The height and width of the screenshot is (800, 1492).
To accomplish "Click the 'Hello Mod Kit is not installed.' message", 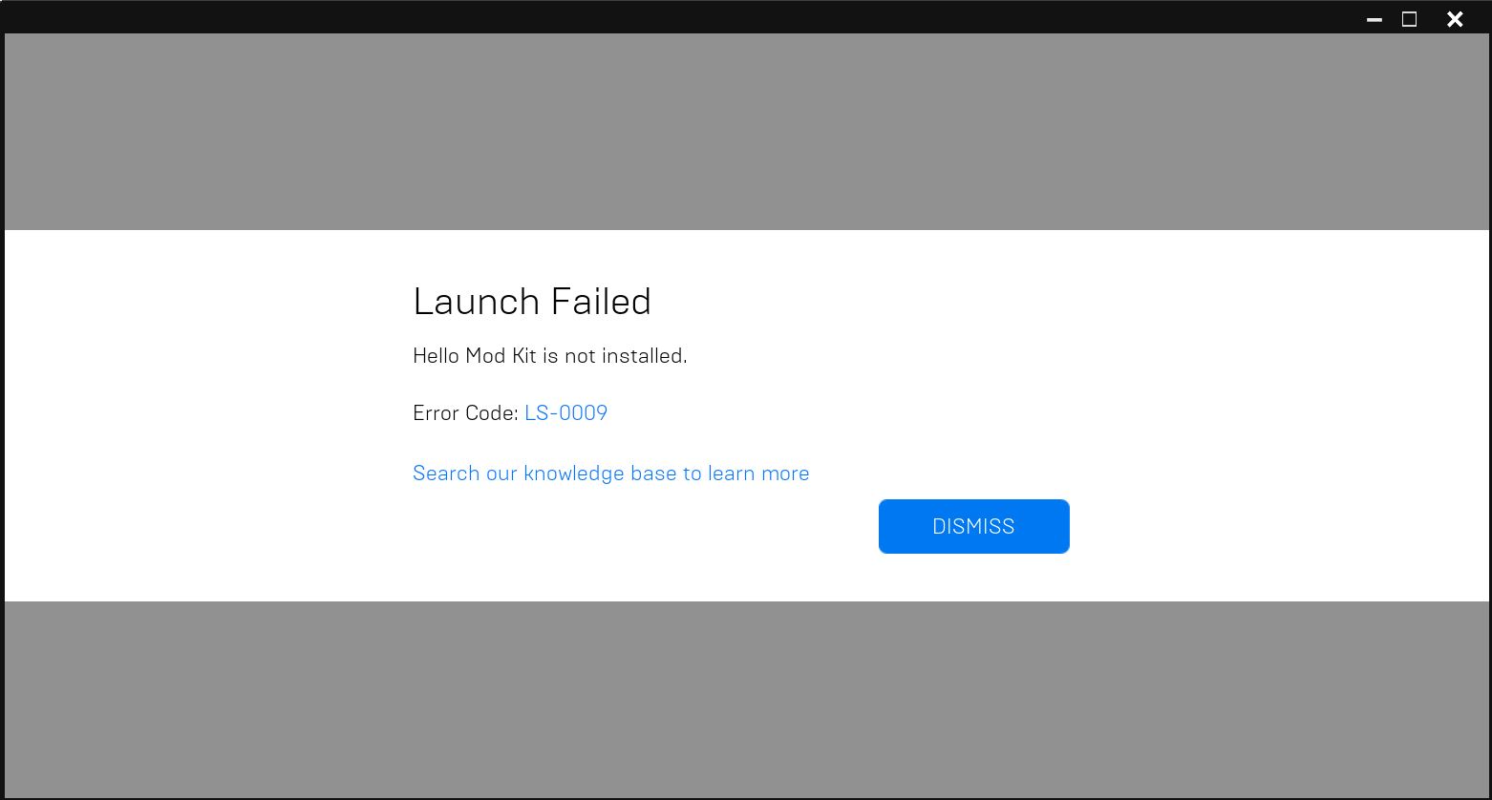I will point(549,356).
